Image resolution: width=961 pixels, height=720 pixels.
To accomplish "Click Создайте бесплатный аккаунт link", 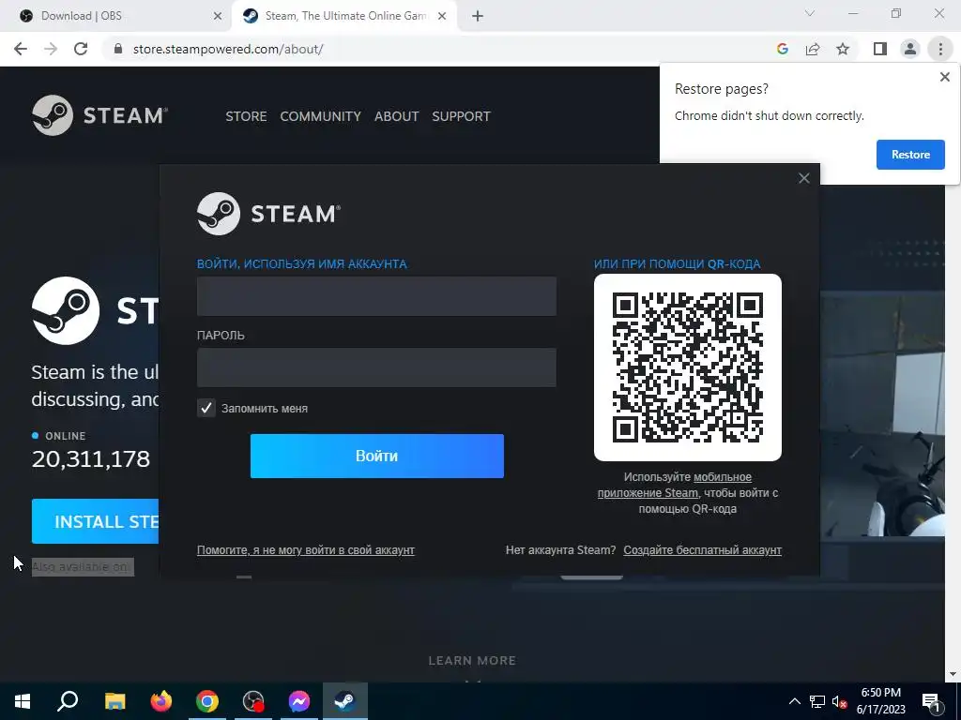I will coord(702,549).
